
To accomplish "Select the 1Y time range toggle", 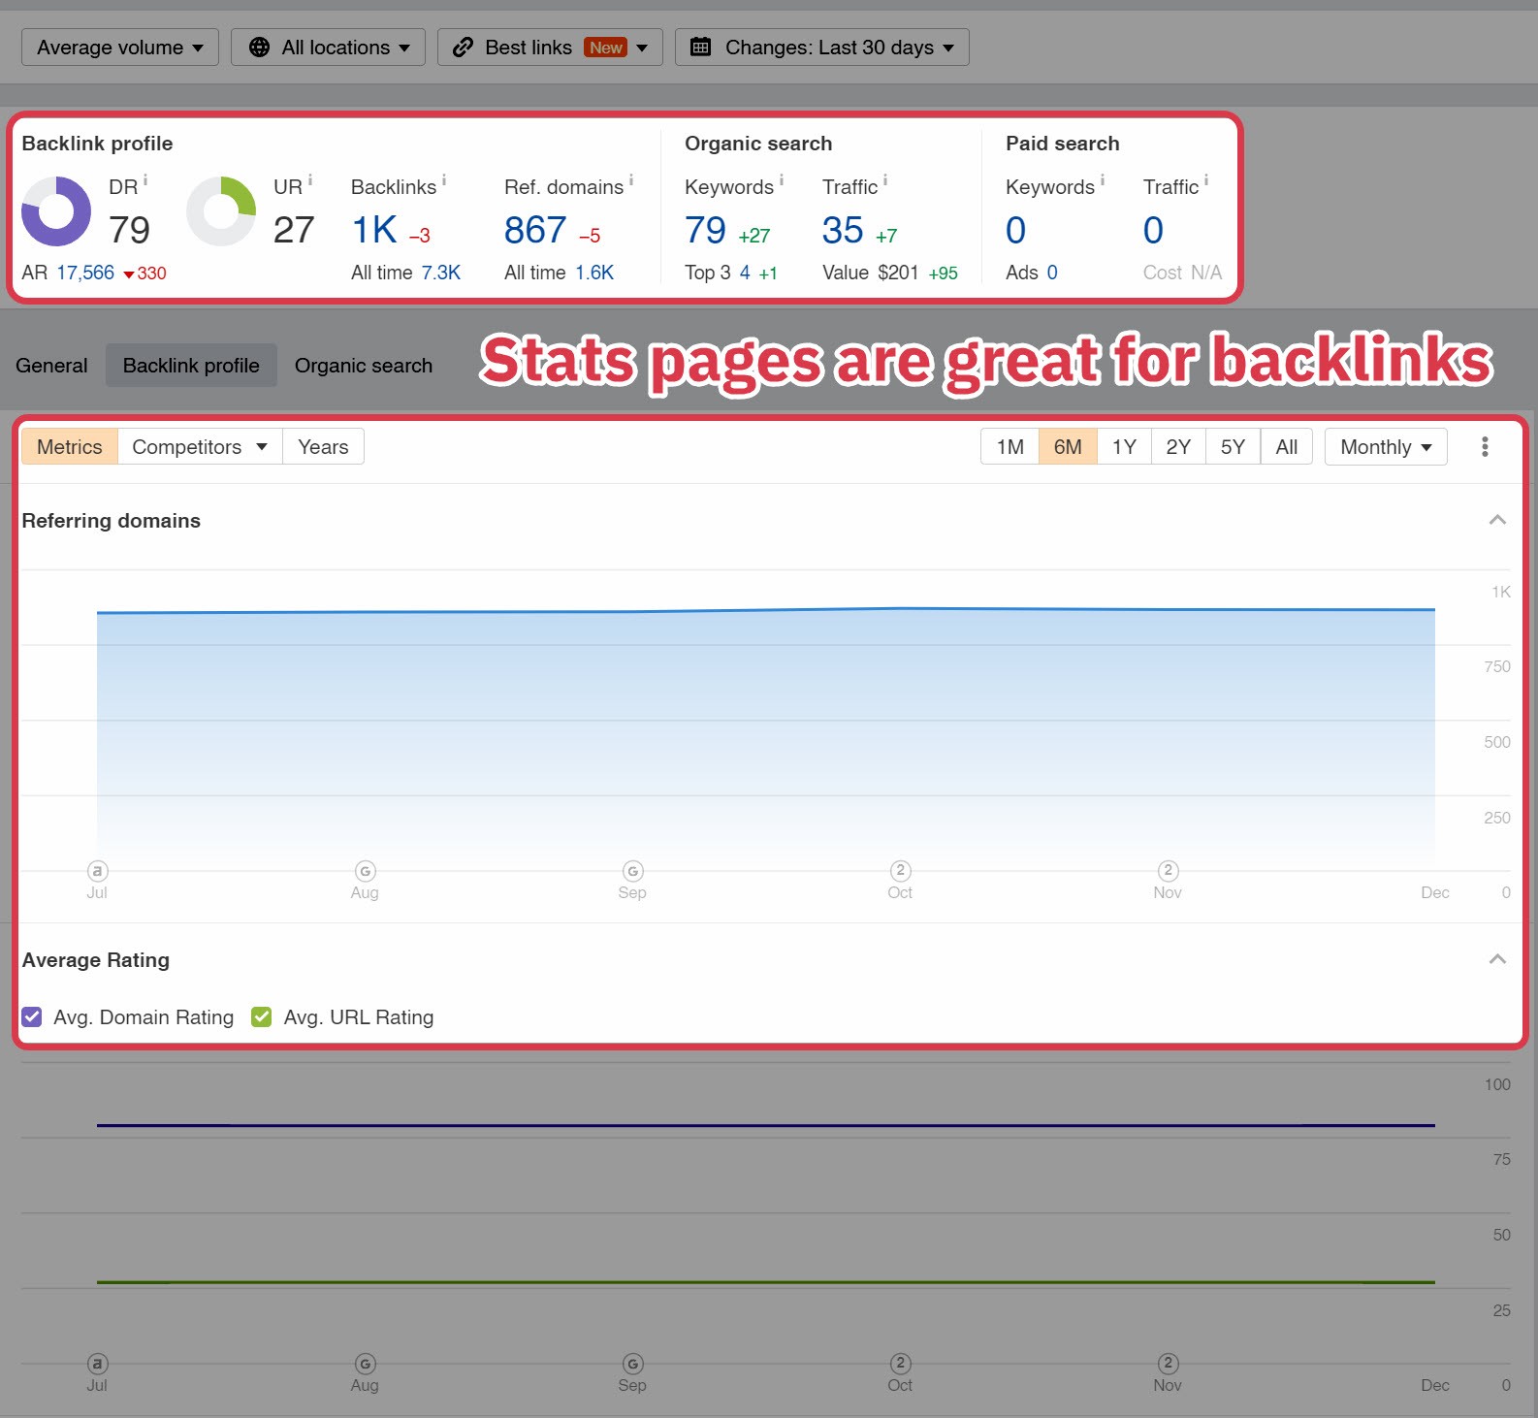I will point(1124,447).
